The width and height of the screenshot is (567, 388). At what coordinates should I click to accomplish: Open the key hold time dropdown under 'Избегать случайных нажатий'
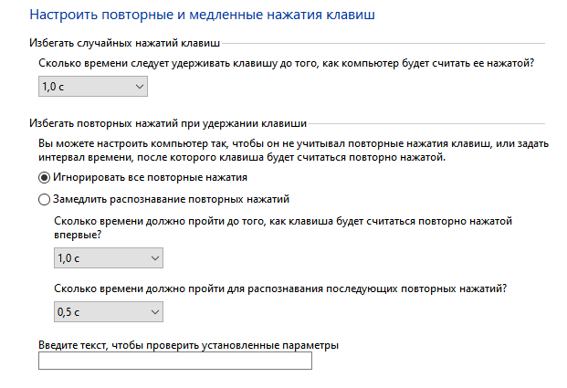[x=92, y=86]
